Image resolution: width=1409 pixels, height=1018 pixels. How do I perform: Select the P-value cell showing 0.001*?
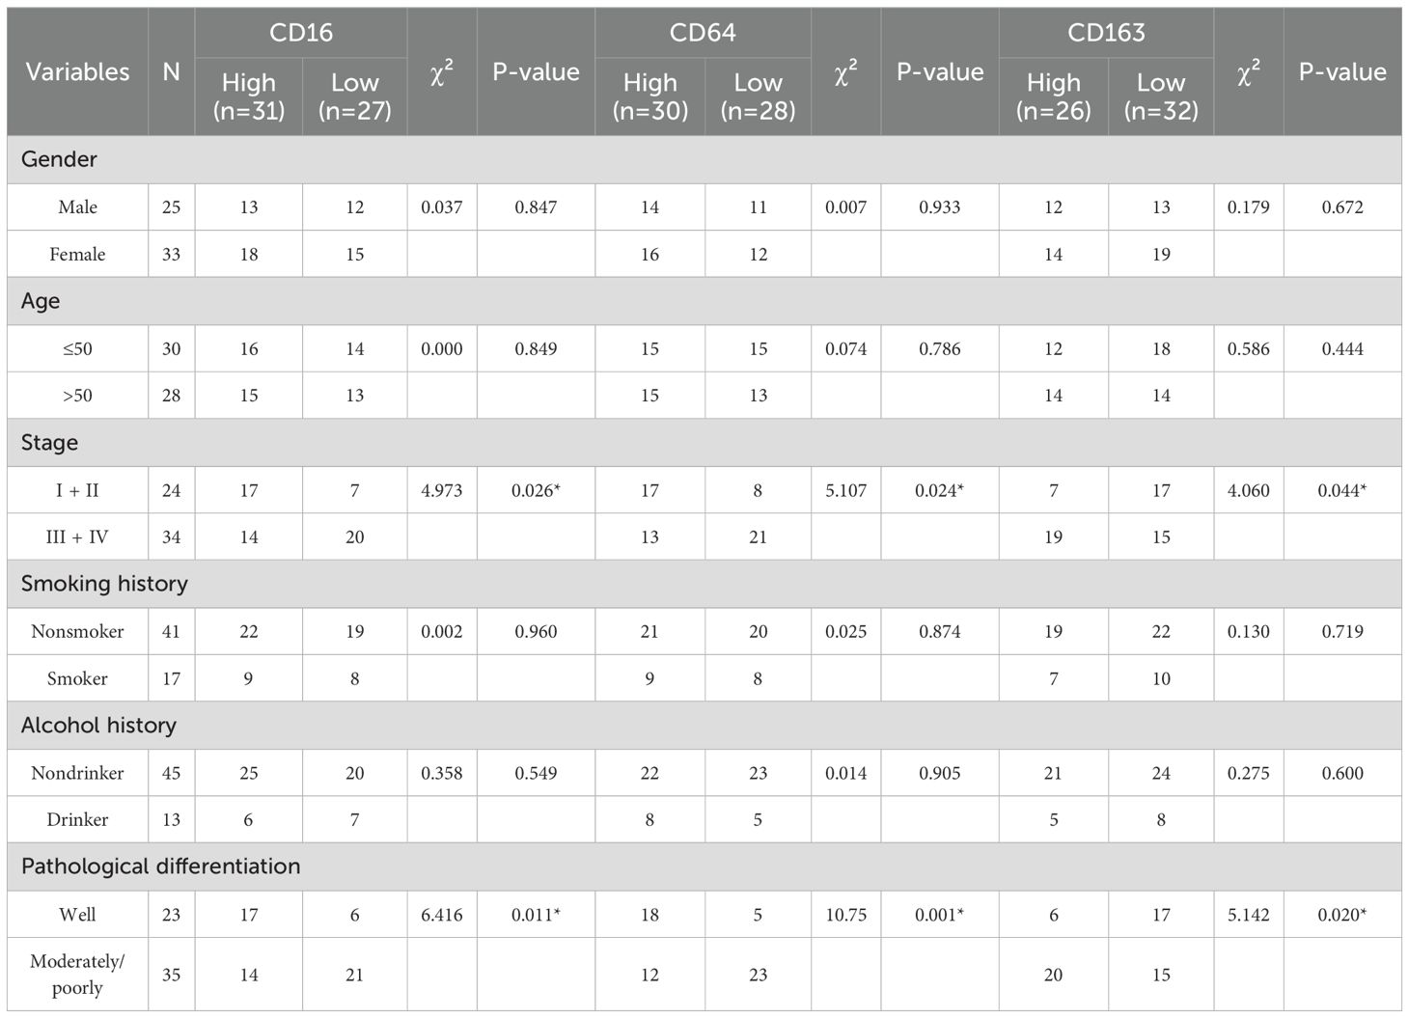939,915
